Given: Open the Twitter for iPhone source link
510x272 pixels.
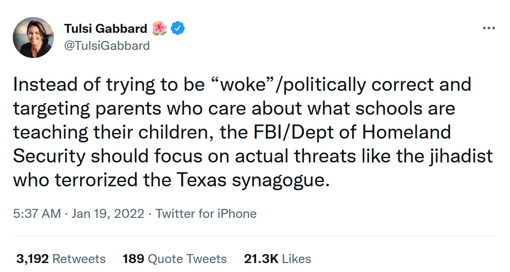Looking at the screenshot, I should pos(206,214).
